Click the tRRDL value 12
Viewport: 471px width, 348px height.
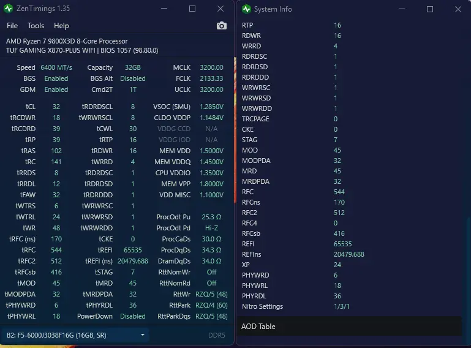(x=56, y=184)
